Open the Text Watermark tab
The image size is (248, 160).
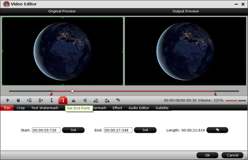(x=45, y=108)
